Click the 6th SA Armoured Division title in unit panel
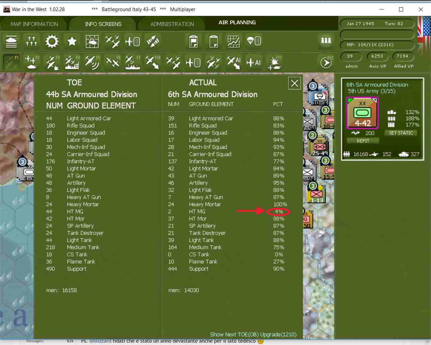The image size is (431, 345). tap(377, 85)
